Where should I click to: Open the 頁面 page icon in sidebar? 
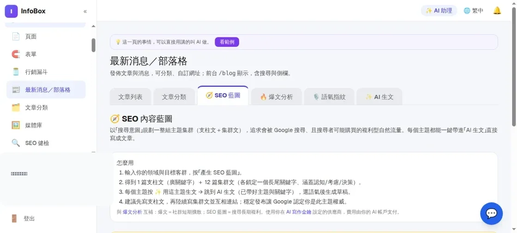pos(16,36)
